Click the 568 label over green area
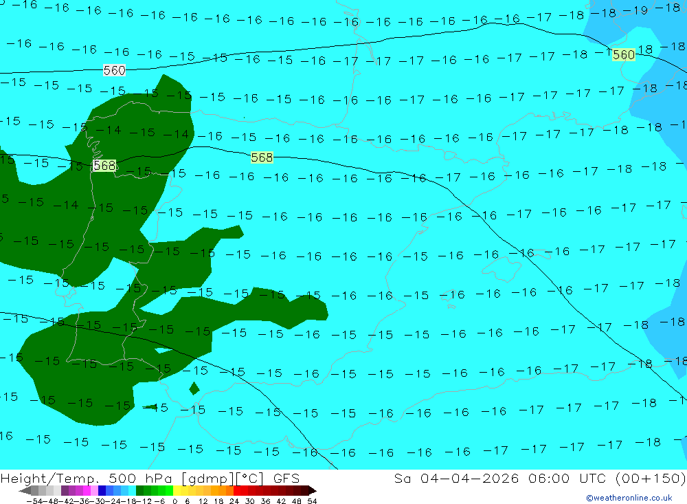 click(x=104, y=166)
